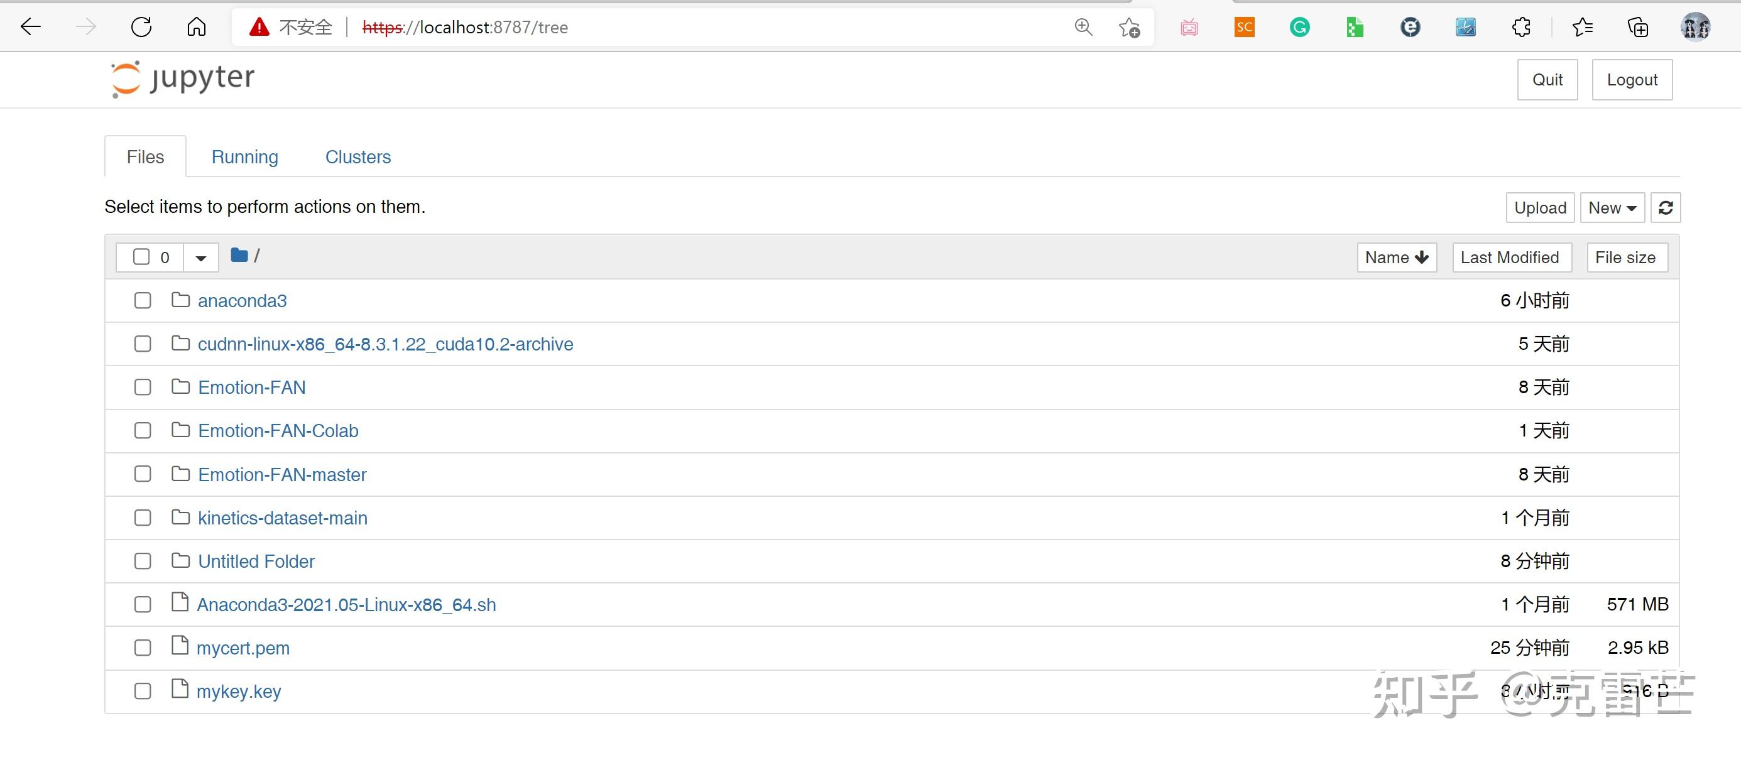Switch to the Running tab
1741x765 pixels.
tap(244, 157)
